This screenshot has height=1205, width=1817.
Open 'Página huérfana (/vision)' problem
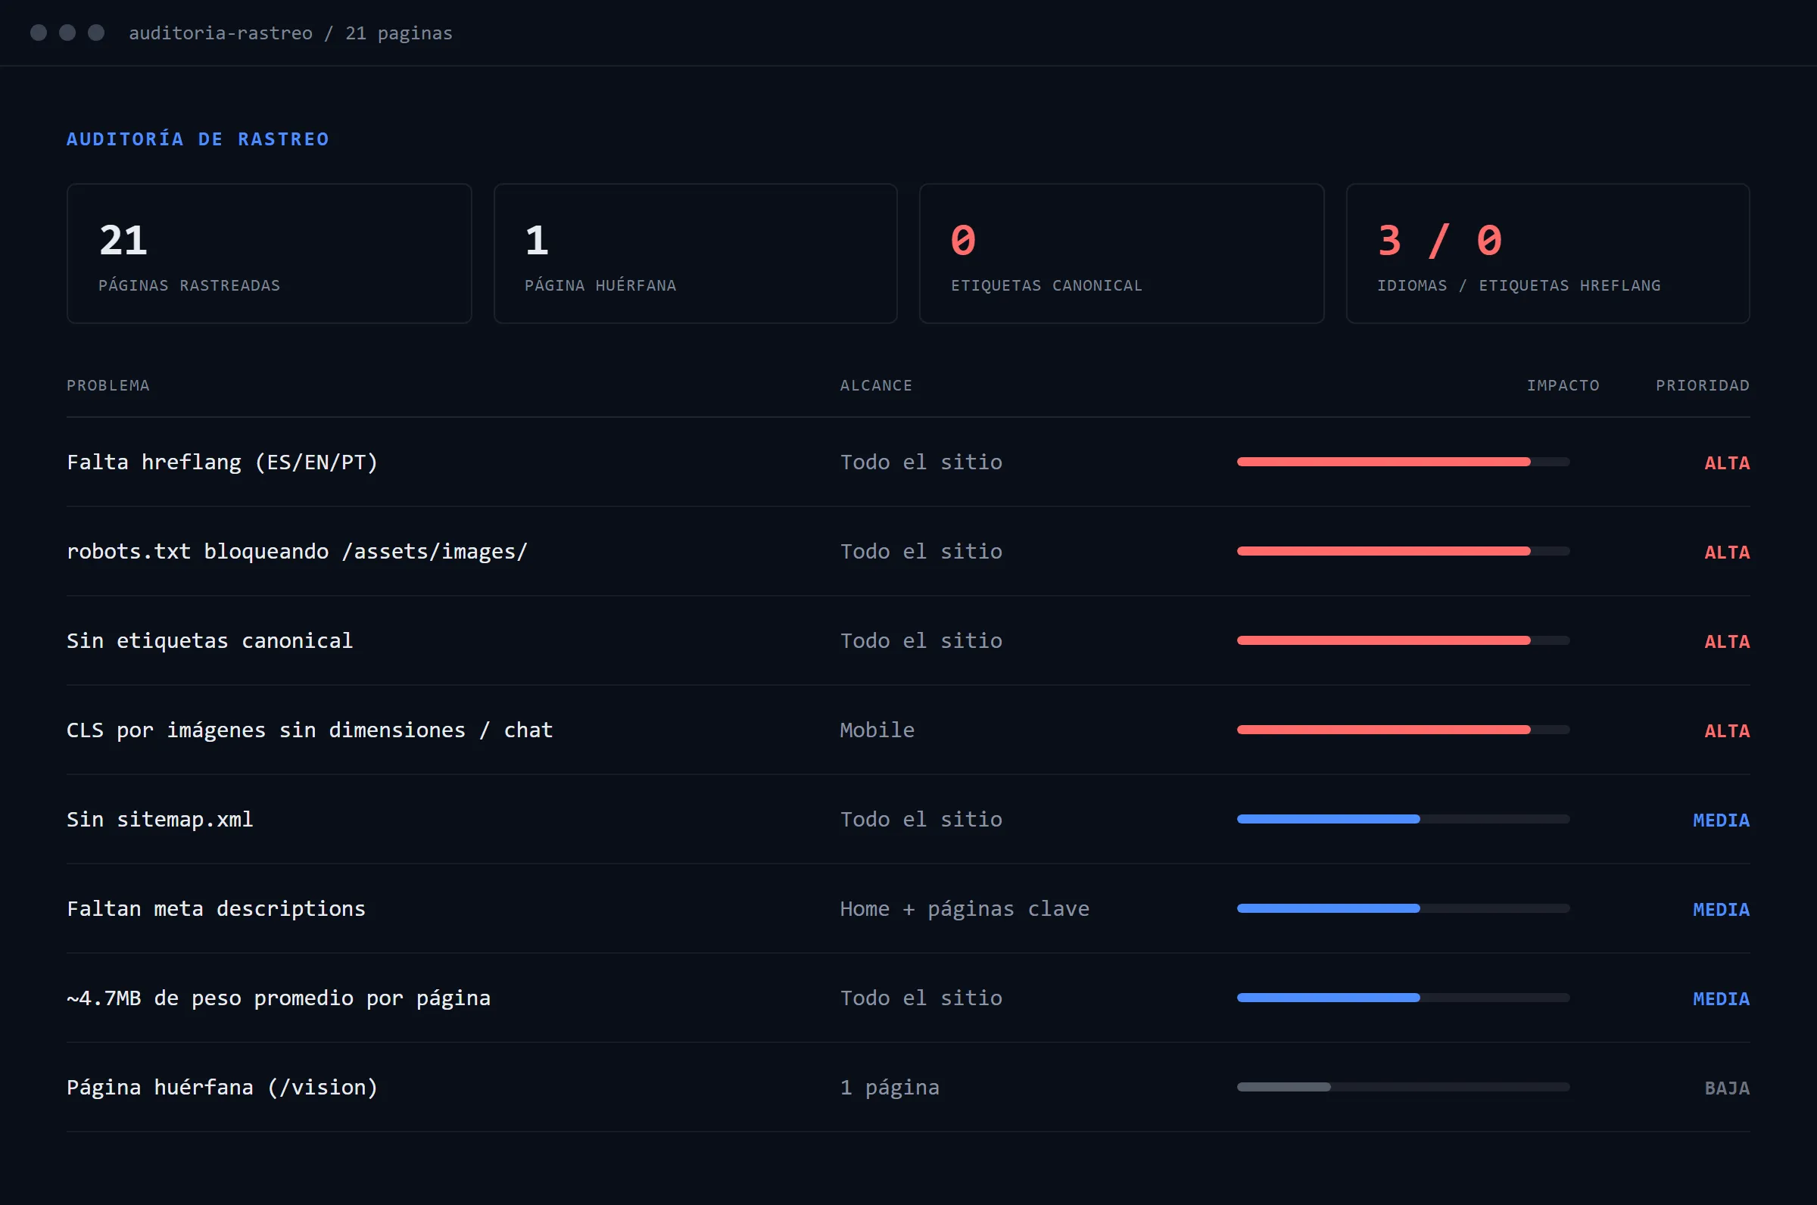(x=222, y=1087)
